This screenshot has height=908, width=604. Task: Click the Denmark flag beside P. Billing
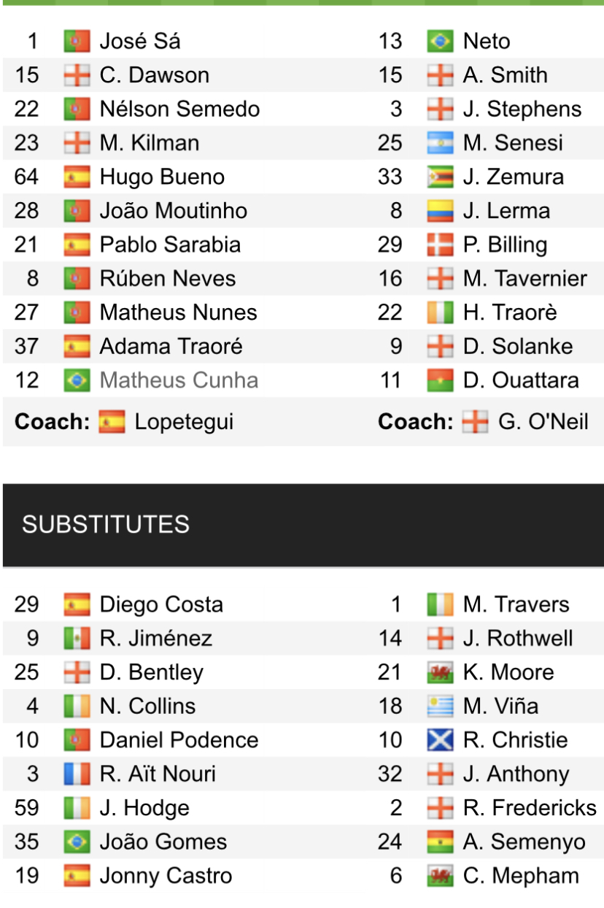coord(440,245)
